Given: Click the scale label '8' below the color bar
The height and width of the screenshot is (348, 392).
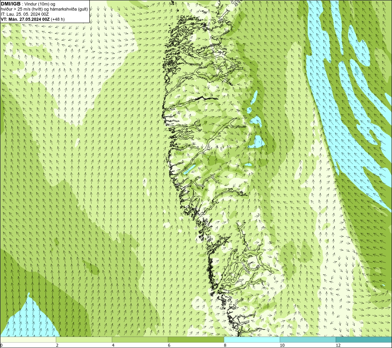Looking at the screenshot, I should 225,345.
